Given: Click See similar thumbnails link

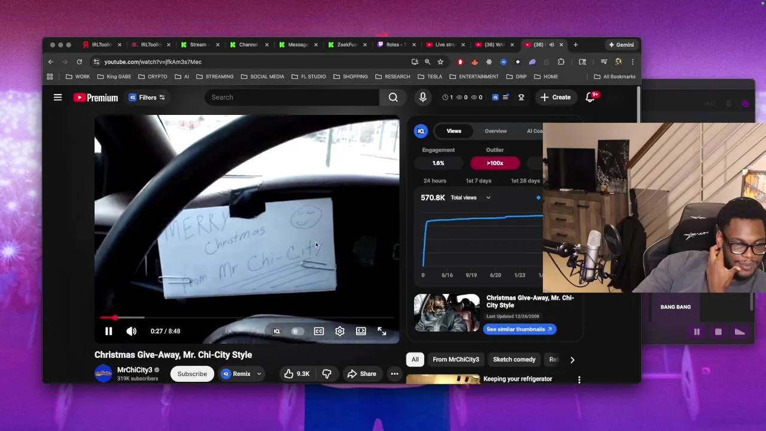Looking at the screenshot, I should tap(519, 329).
